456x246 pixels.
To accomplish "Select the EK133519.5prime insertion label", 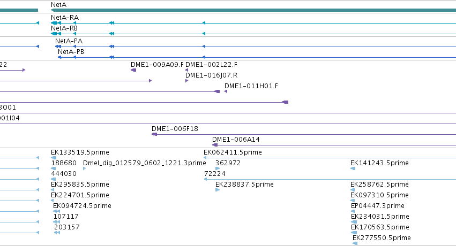I will [x=80, y=152].
